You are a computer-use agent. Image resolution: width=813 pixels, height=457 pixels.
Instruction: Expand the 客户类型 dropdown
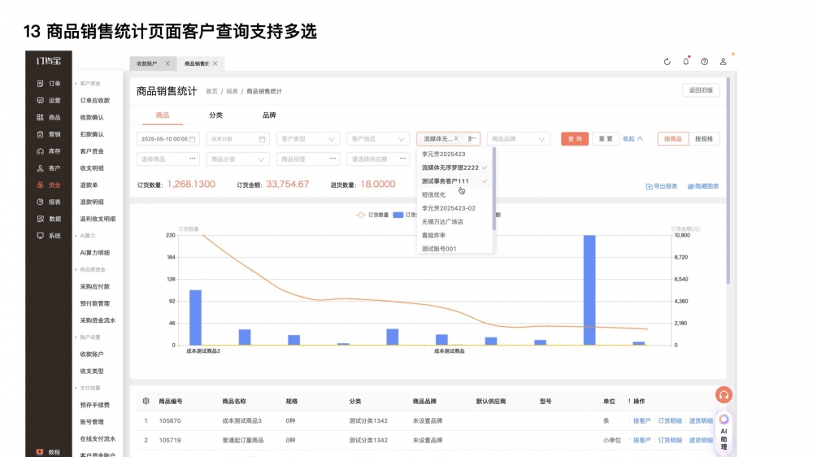308,139
